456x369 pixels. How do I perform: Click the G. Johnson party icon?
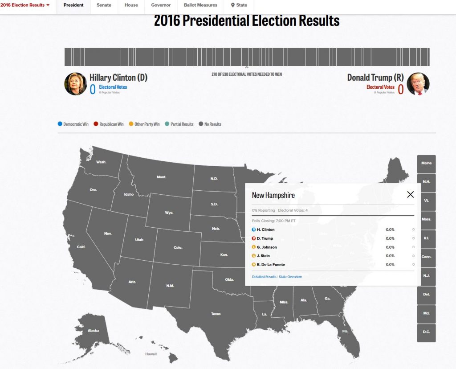pos(254,247)
